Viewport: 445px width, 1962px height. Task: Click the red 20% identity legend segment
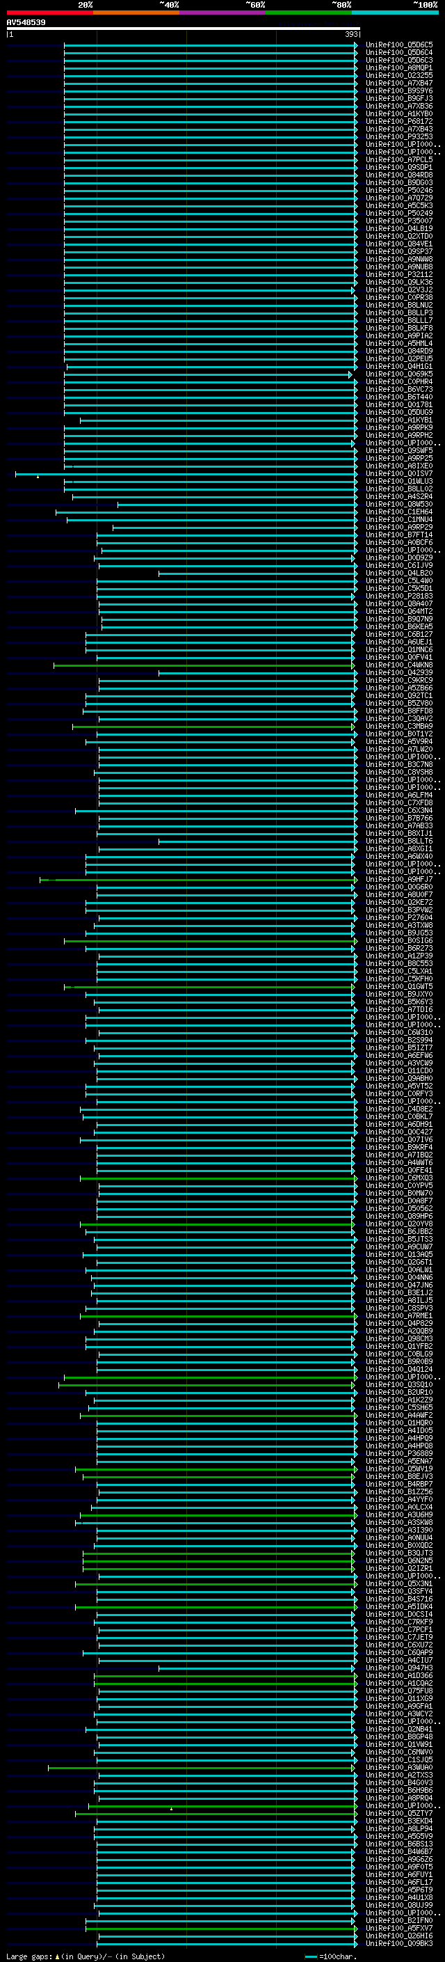[x=49, y=13]
